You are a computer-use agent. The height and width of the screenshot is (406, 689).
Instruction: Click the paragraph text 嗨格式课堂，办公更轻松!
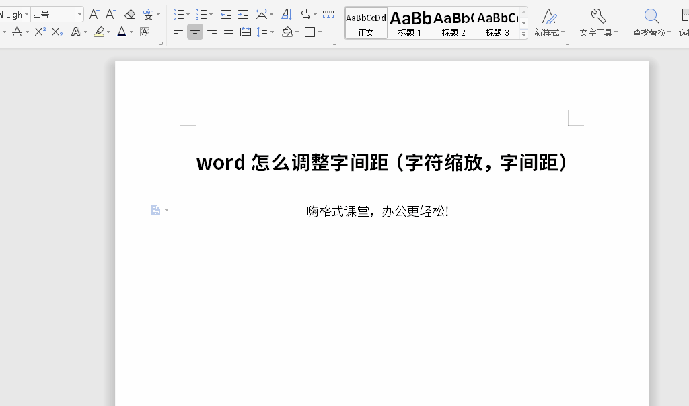click(x=377, y=211)
